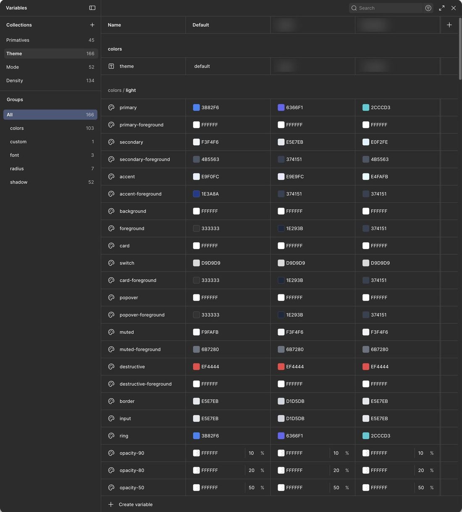Open the primary 3B82F6 color swatch
Image resolution: width=462 pixels, height=512 pixels.
click(196, 108)
